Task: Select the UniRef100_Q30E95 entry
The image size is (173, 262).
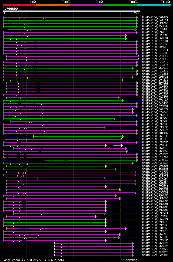Action: [155, 127]
